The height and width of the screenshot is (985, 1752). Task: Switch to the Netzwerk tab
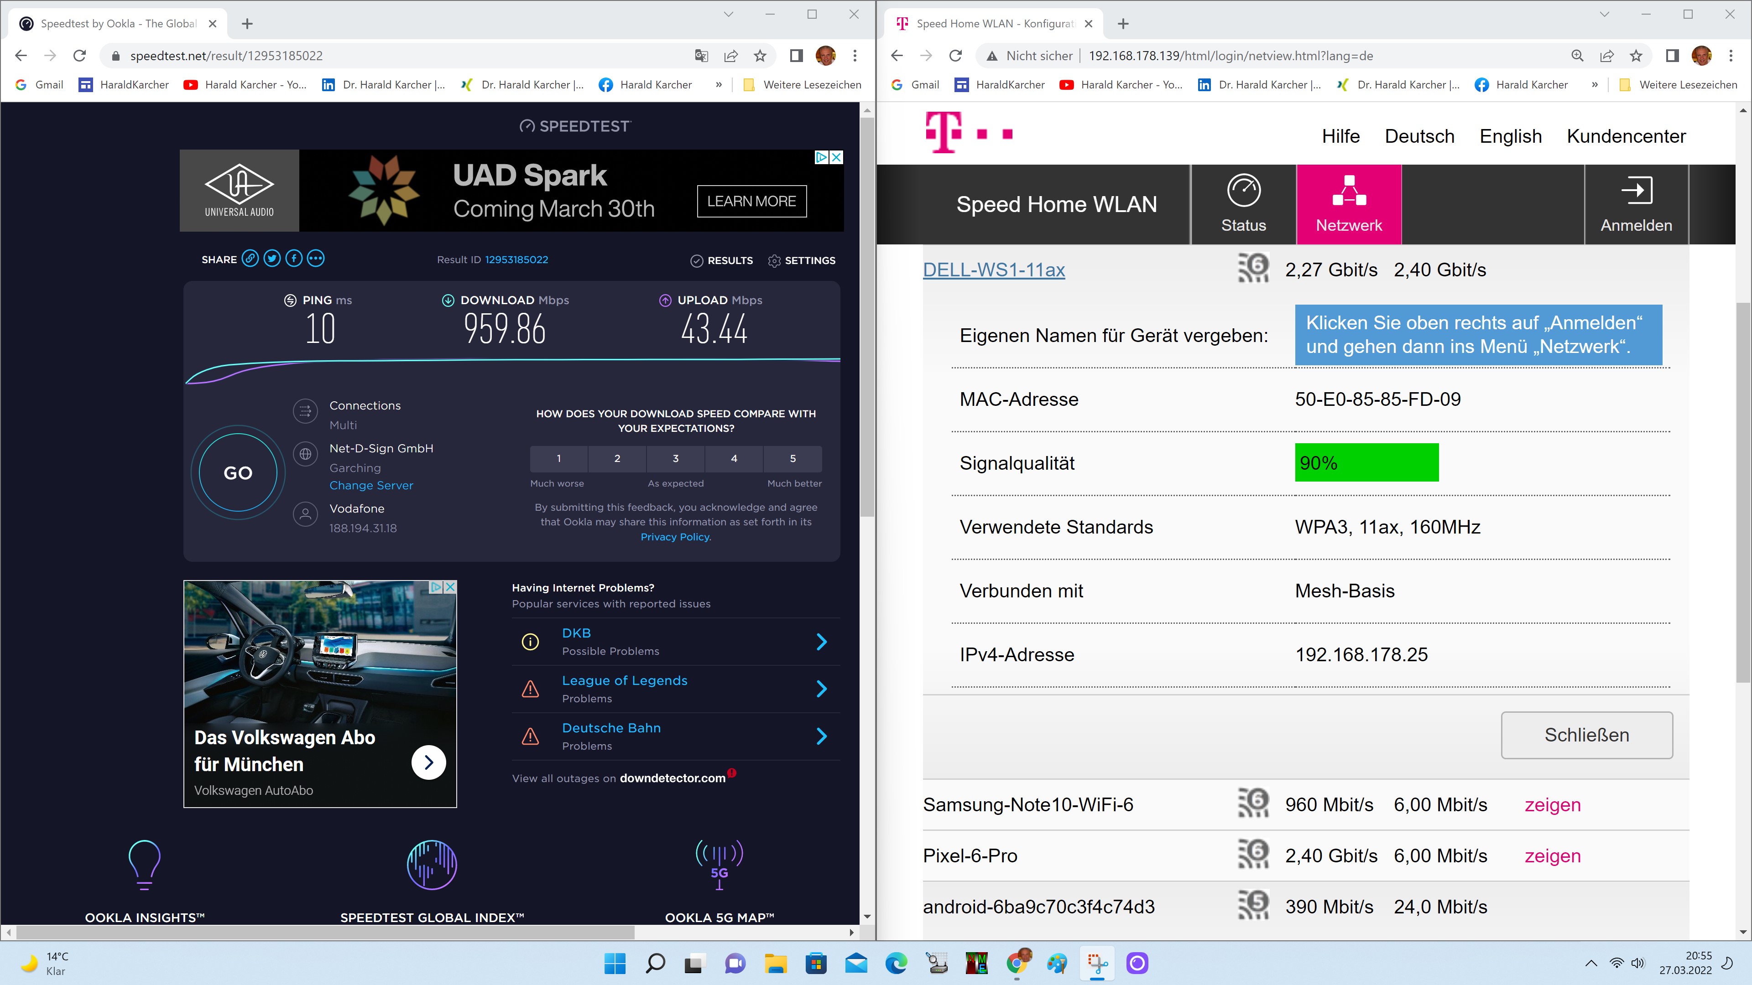pyautogui.click(x=1349, y=203)
